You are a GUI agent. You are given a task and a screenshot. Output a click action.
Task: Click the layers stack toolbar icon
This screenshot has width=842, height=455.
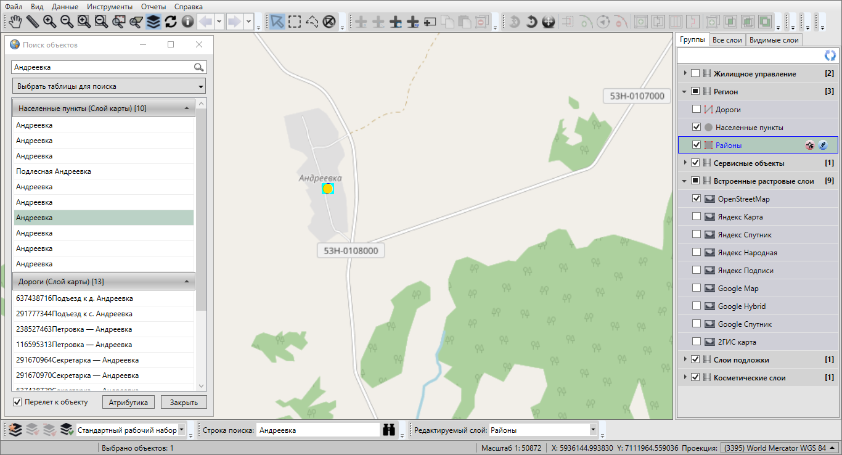pyautogui.click(x=153, y=22)
